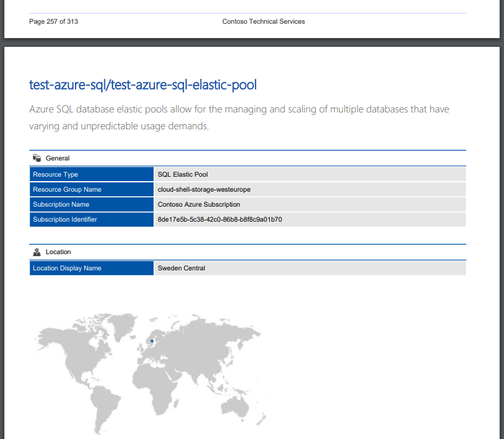504x439 pixels.
Task: Click the Location section header label
Action: pyautogui.click(x=58, y=252)
